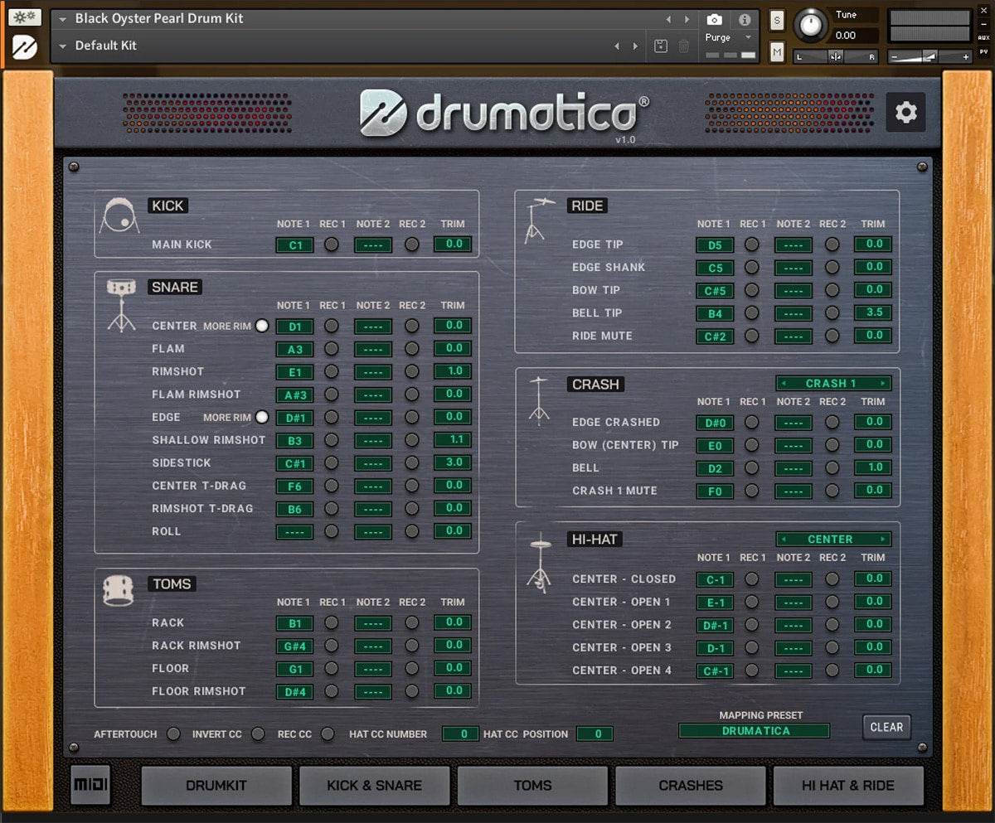
Task: Select next hi-hat position right of Center
Action: [885, 540]
